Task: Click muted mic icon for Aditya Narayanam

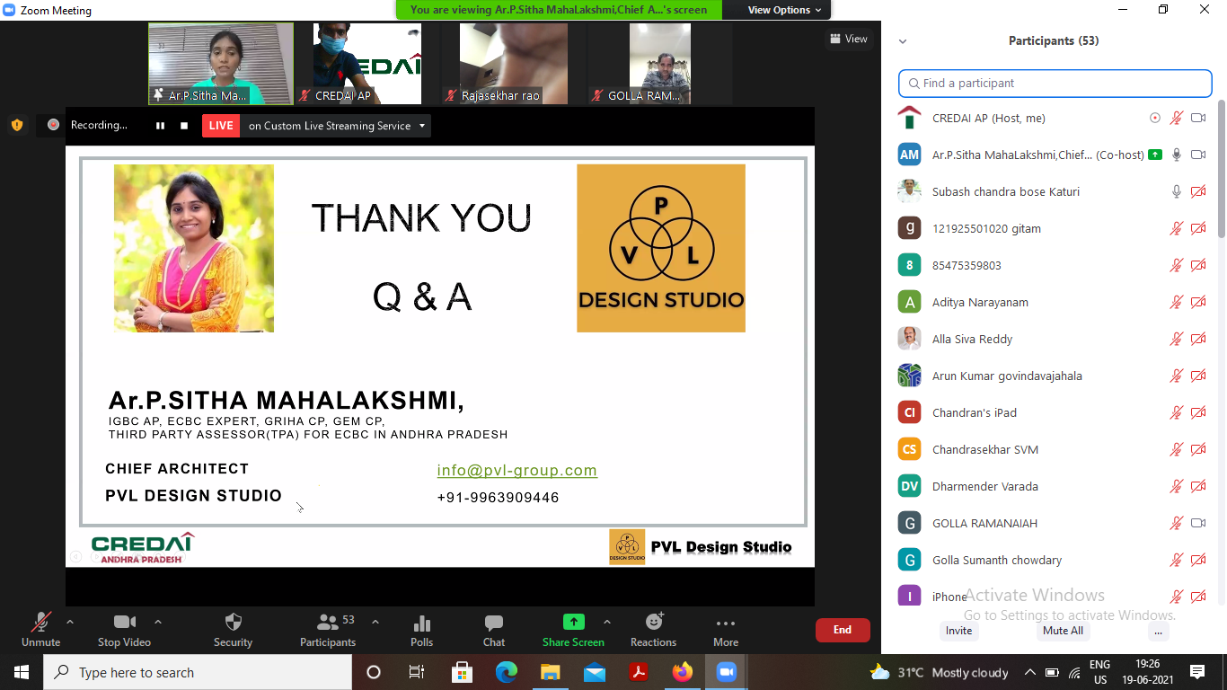Action: [1176, 302]
